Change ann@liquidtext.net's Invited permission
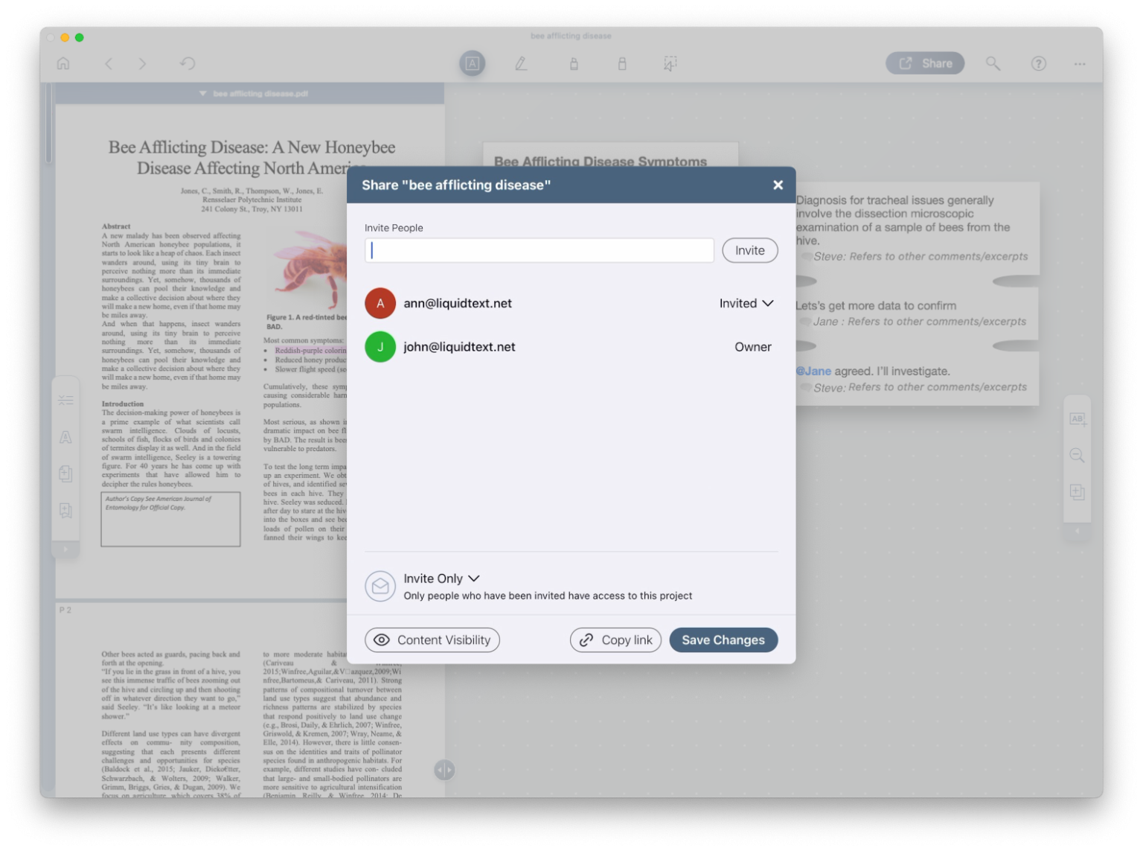1143x851 pixels. 746,303
